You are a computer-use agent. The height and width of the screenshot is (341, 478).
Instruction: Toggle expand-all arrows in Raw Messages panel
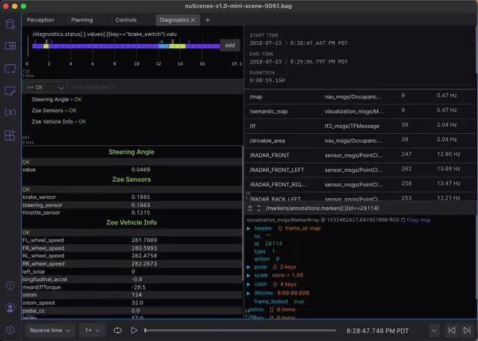[x=258, y=209]
